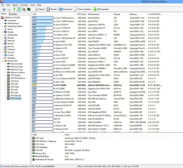Open the Favorites menu

tap(24, 5)
